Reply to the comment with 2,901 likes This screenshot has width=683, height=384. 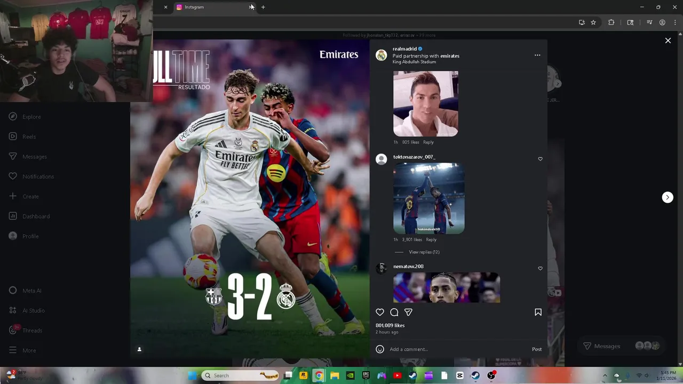[431, 240]
